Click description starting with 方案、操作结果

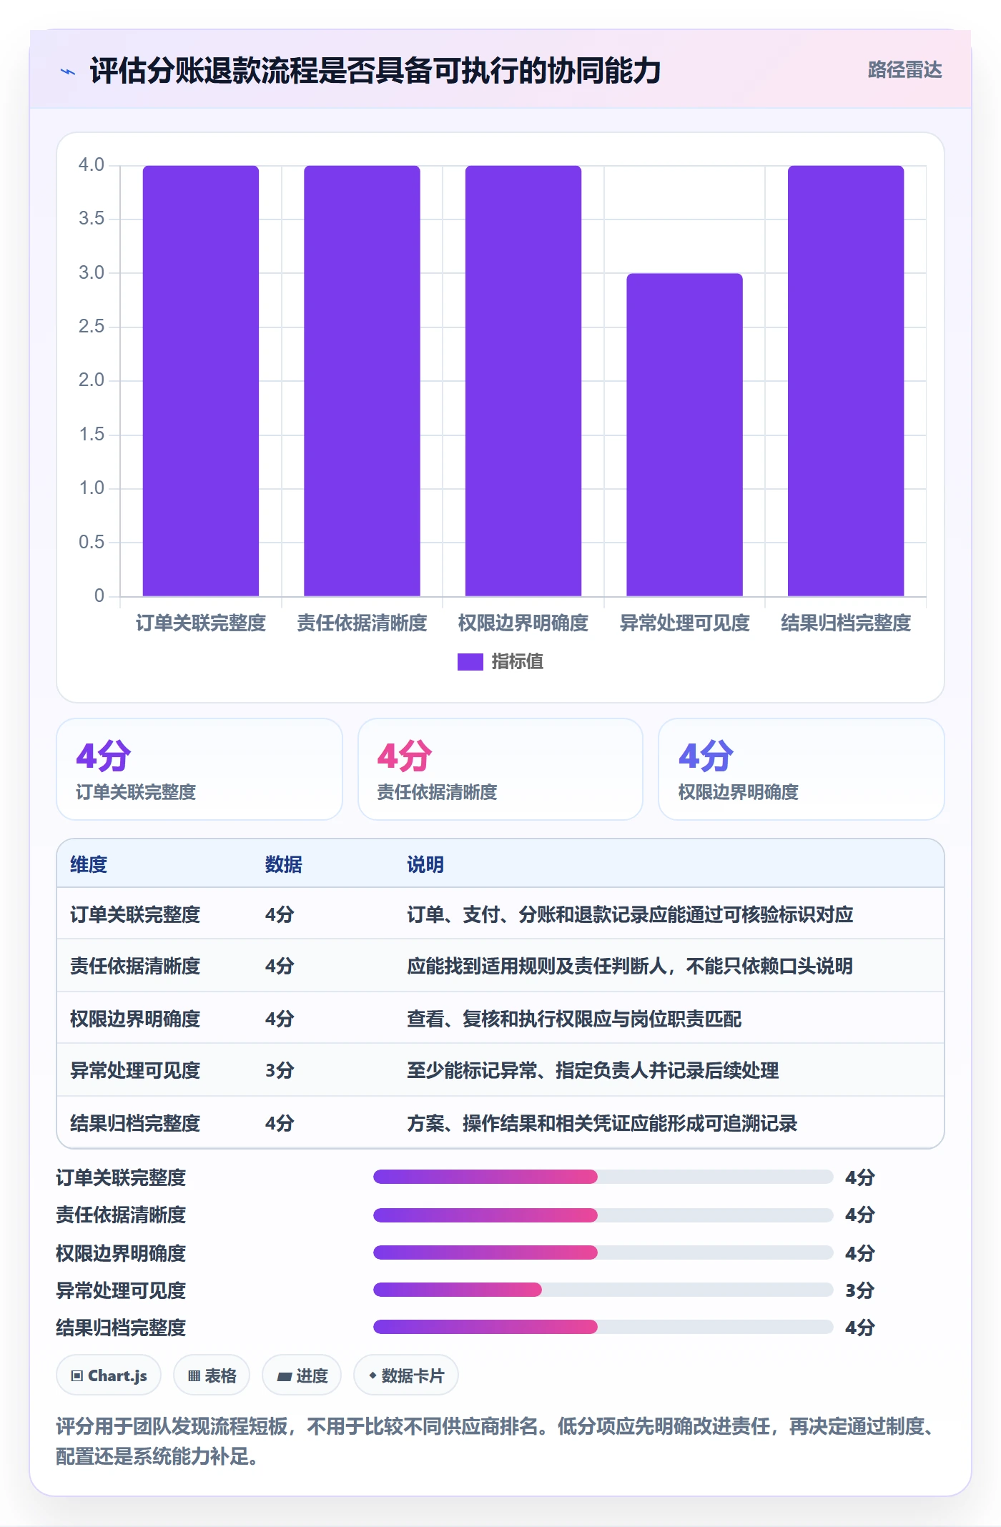pos(602,1123)
